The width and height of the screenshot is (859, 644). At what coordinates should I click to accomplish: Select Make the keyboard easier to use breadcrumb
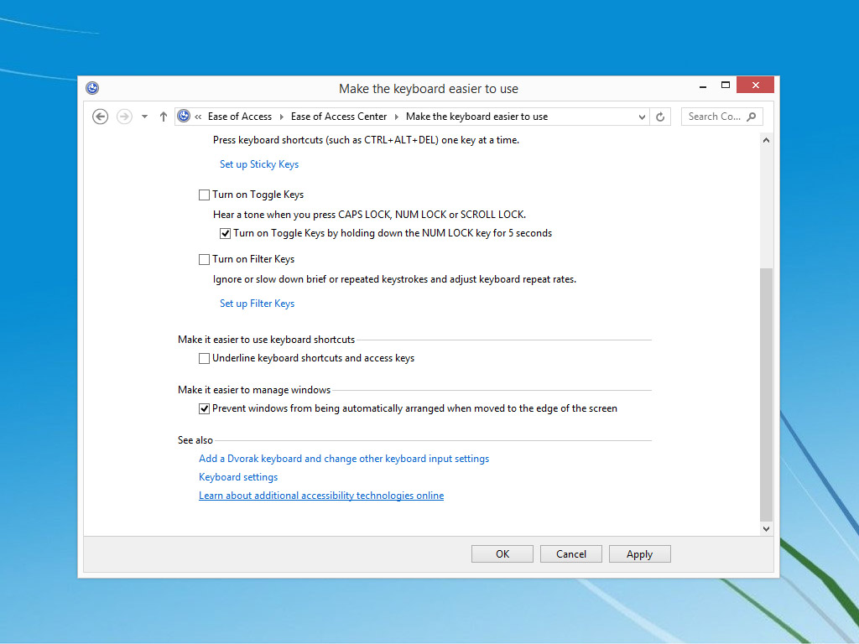[x=476, y=117]
